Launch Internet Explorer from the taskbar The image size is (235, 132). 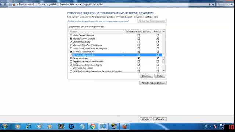tap(29, 126)
